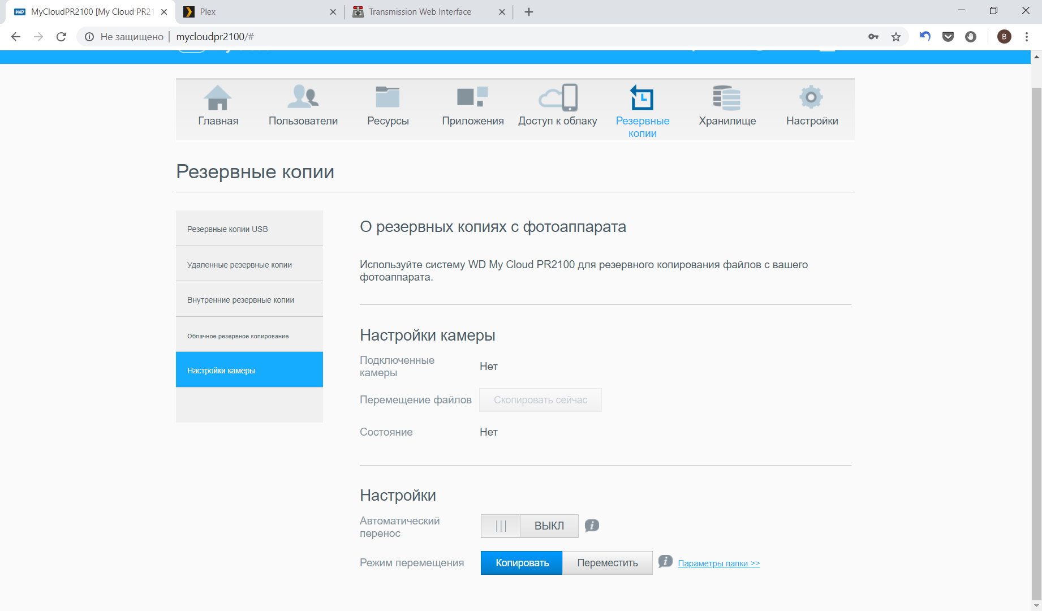Click the round gray extension icon
Screen dimensions: 1042x611
click(971, 37)
